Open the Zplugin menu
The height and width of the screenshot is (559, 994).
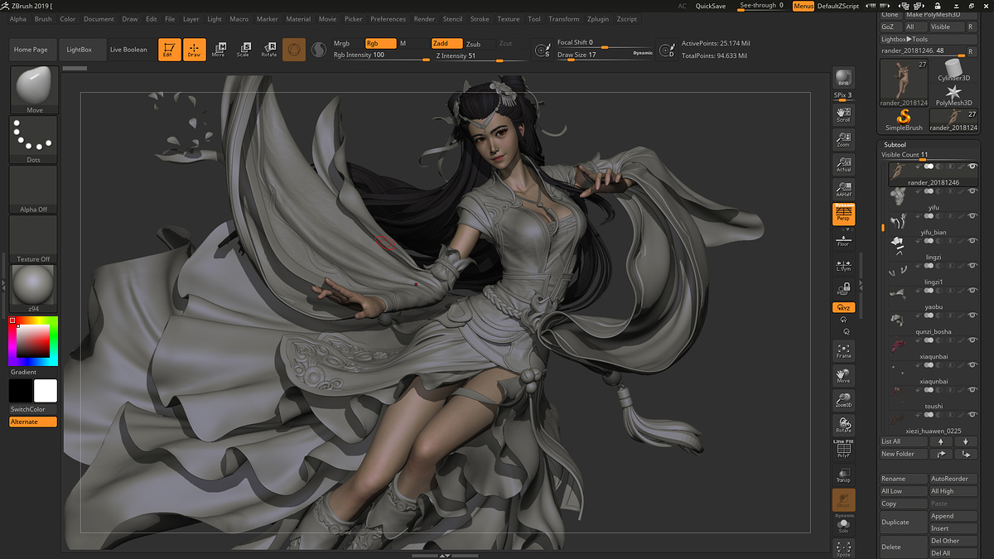[x=596, y=19]
